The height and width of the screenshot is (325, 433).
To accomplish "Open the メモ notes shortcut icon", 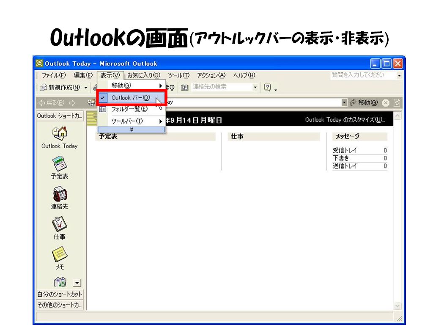I will point(59,254).
